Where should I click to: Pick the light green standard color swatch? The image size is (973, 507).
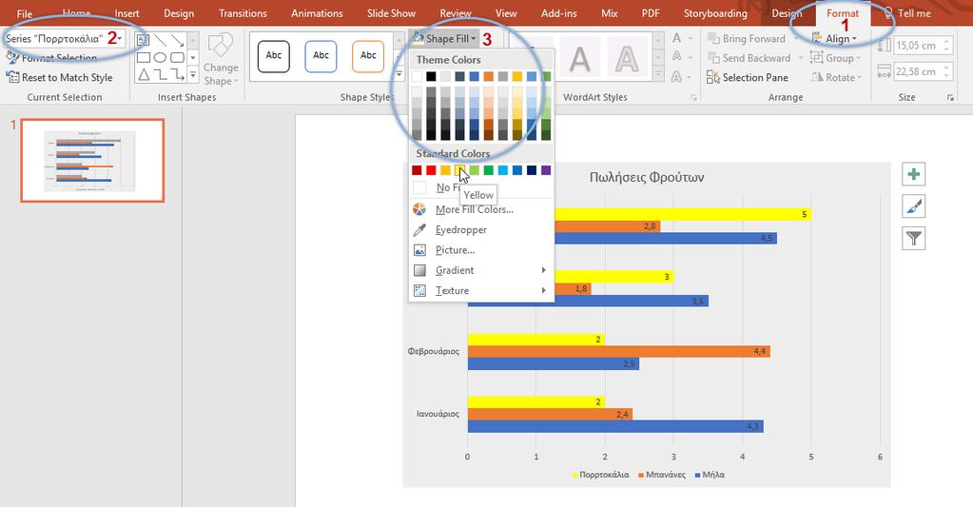[x=474, y=170]
